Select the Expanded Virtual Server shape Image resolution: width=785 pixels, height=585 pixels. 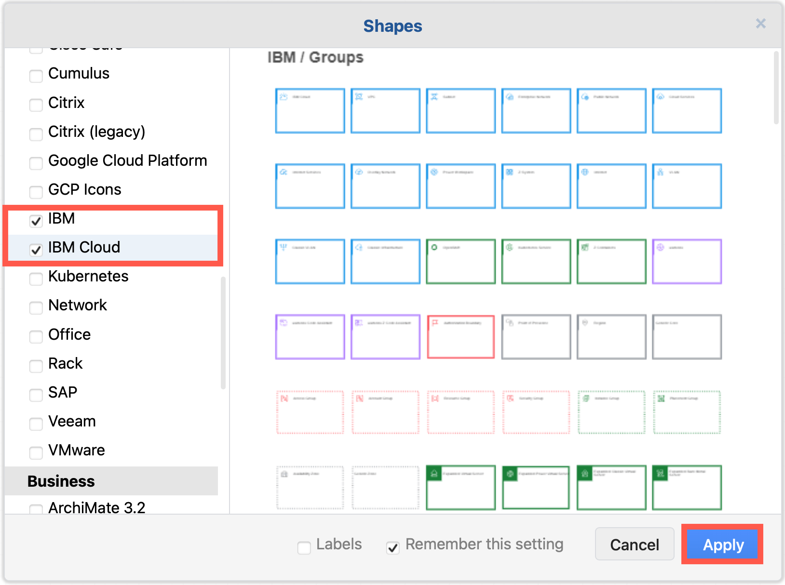point(460,487)
